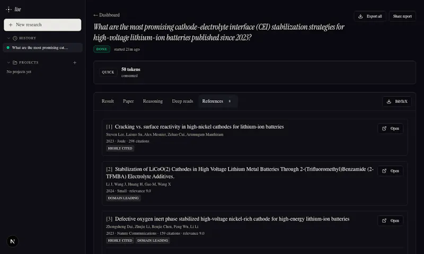Click '2024 · Small · relevance 9.0' text

128,191
